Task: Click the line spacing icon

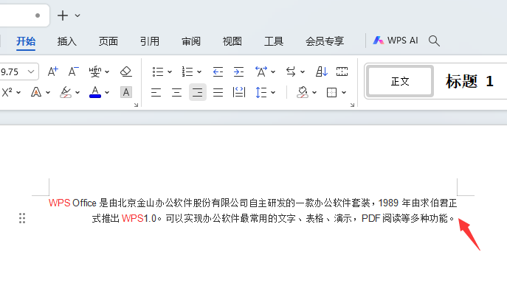Action: tap(261, 93)
